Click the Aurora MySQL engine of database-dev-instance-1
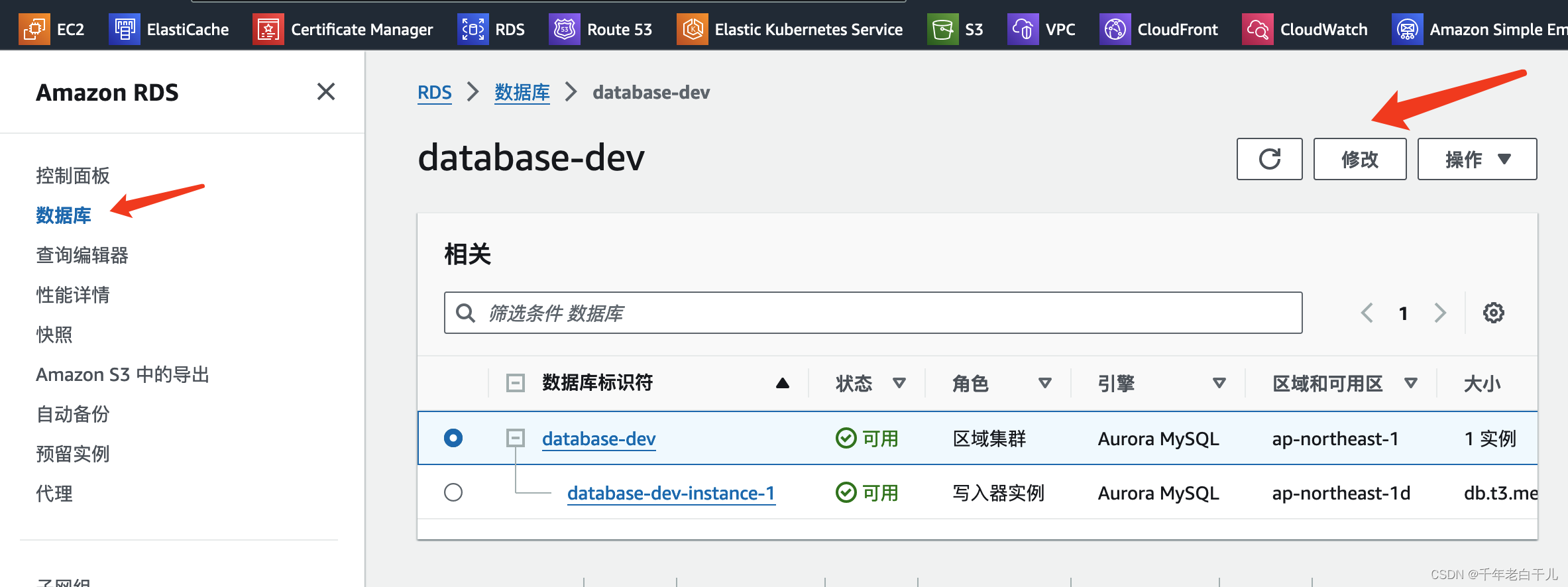This screenshot has height=587, width=1568. (1158, 493)
